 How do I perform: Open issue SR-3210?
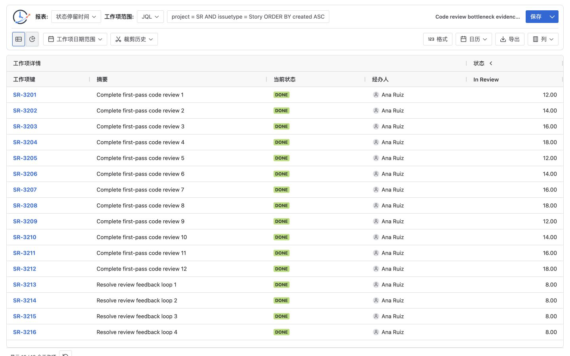(25, 237)
